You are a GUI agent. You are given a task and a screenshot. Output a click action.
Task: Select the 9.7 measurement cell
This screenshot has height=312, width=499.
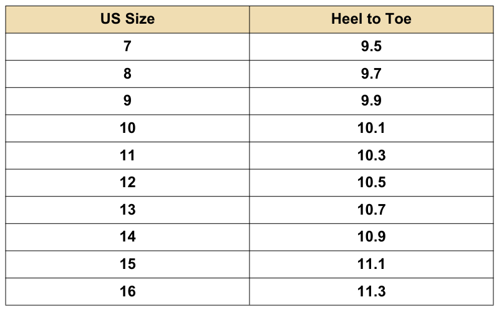(371, 74)
